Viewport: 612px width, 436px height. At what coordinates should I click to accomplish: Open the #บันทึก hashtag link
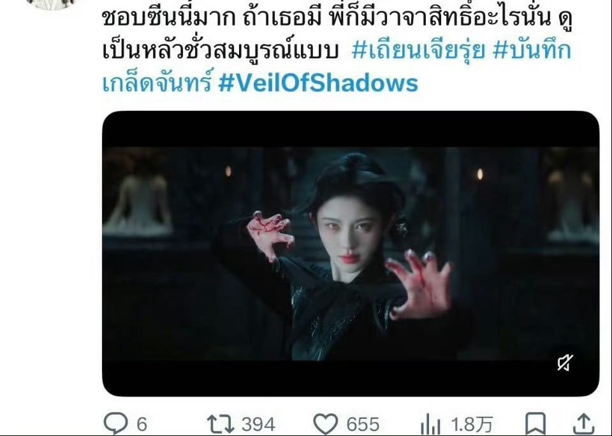[x=532, y=51]
